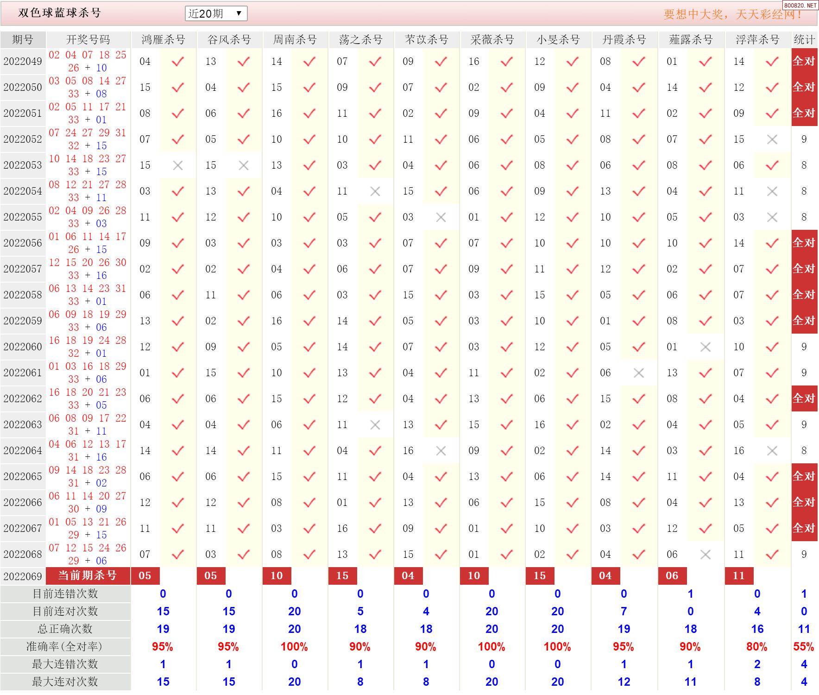Click the 丹霞 cross mark in row 2022061
The height and width of the screenshot is (695, 819).
click(639, 373)
